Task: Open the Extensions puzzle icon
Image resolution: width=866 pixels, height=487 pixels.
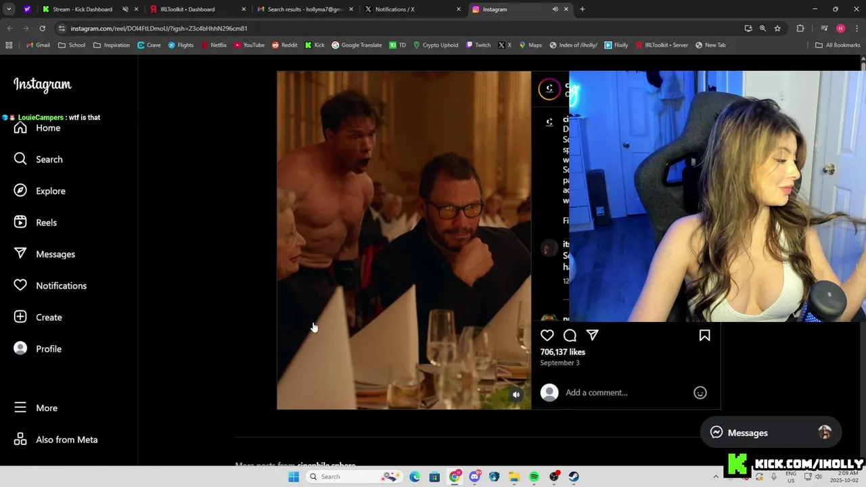Action: (800, 28)
